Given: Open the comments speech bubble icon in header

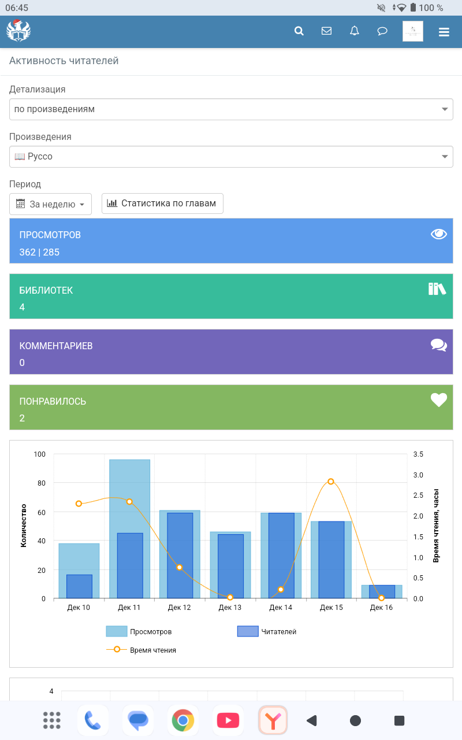Looking at the screenshot, I should tap(382, 31).
